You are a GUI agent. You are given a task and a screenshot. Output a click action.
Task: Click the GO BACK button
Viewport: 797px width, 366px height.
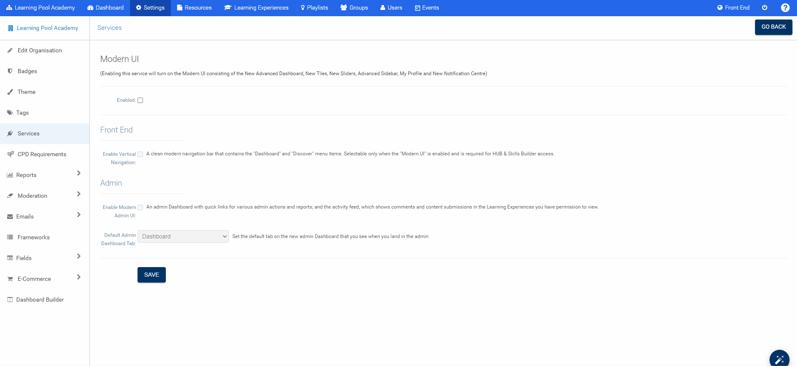pos(773,27)
